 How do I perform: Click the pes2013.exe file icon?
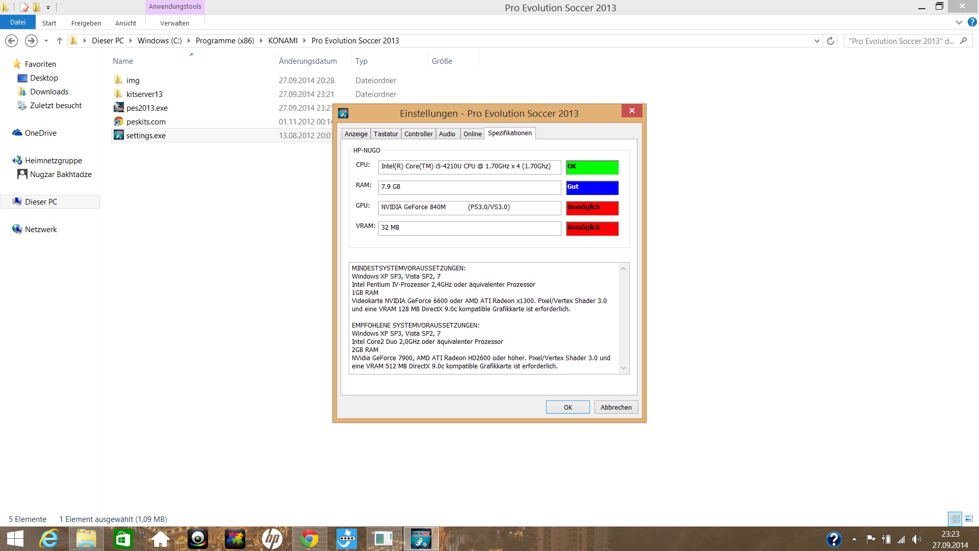coord(118,108)
